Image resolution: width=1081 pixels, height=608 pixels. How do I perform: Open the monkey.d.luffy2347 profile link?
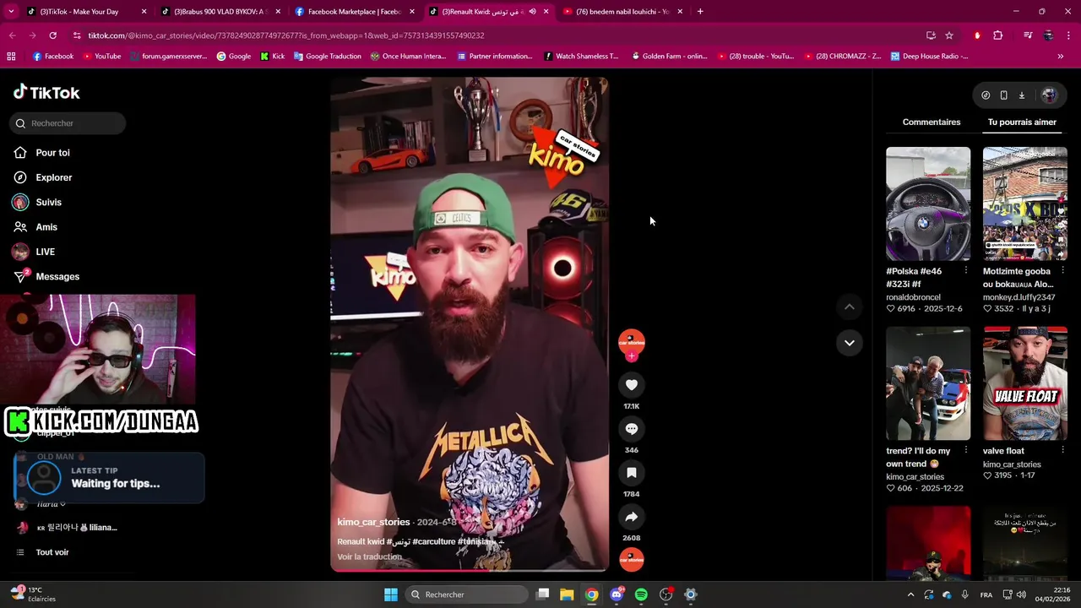click(x=1019, y=297)
